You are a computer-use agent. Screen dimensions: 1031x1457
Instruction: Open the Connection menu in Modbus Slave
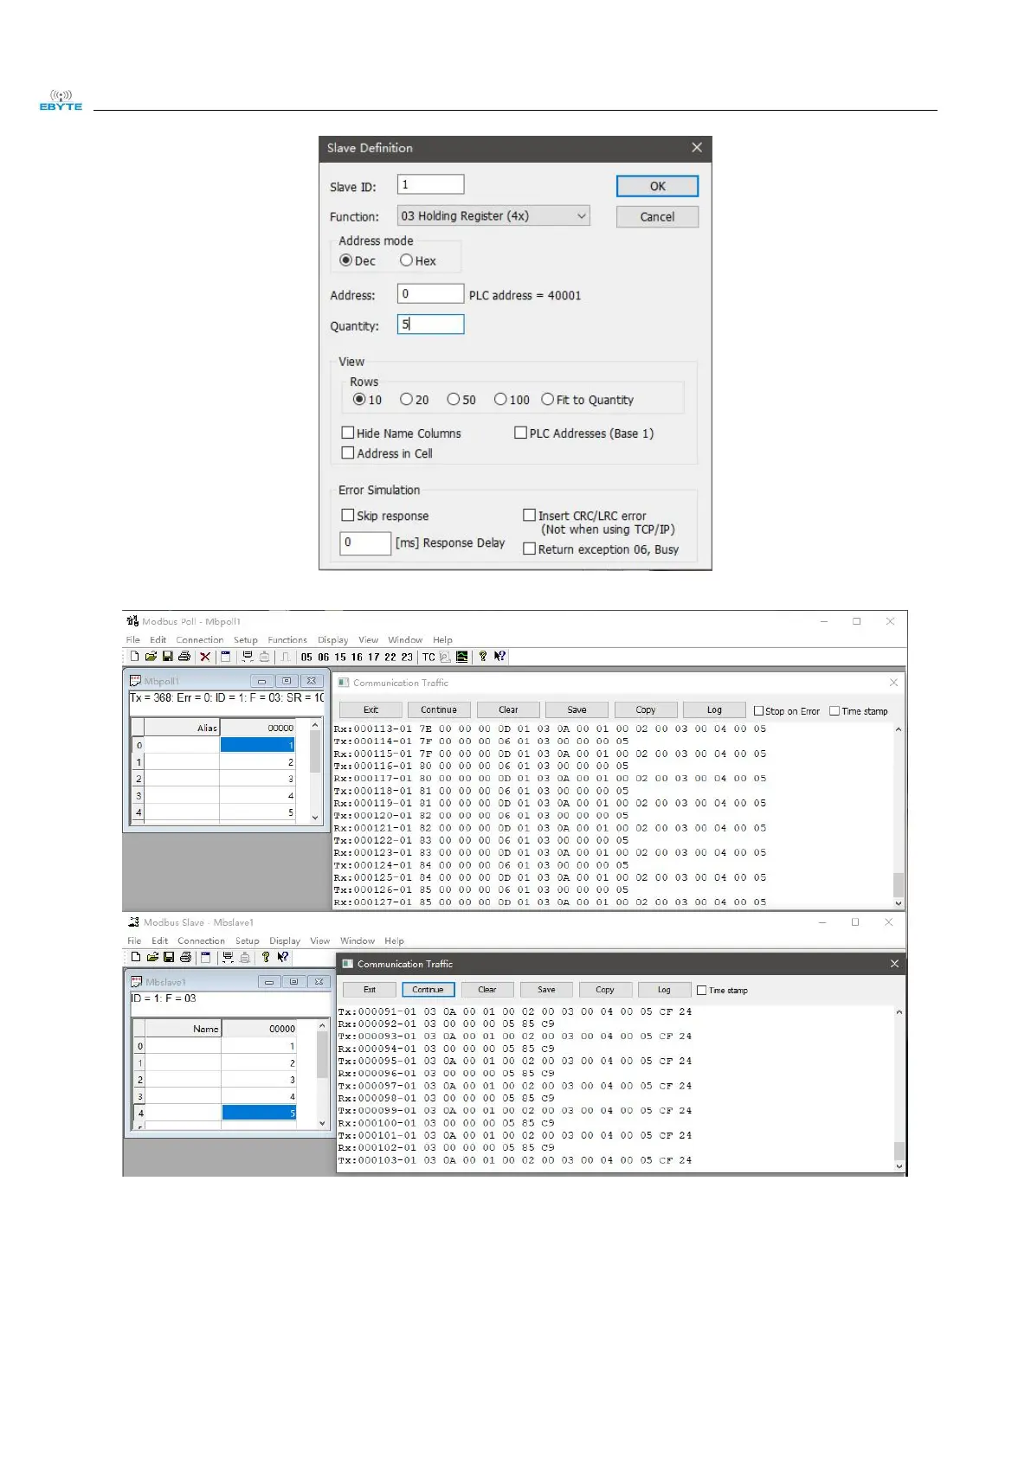coord(201,940)
